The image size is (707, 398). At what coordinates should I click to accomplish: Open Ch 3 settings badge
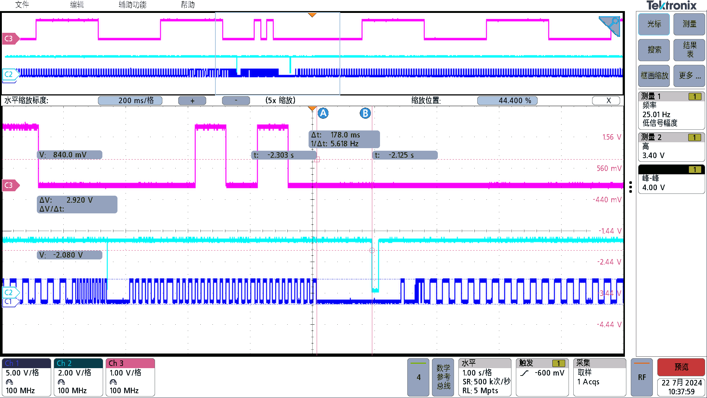click(130, 377)
